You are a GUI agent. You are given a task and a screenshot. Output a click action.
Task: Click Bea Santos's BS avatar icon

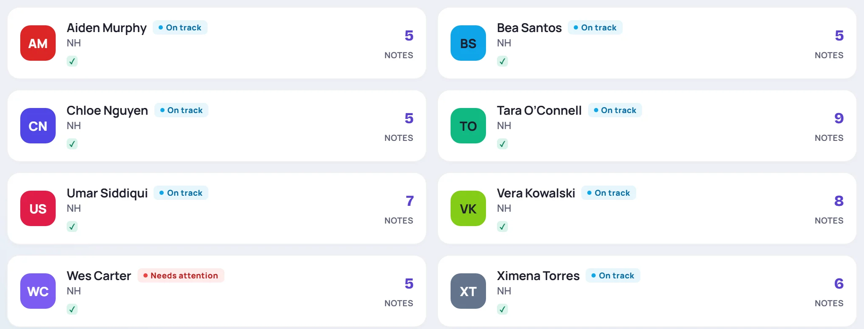tap(468, 43)
